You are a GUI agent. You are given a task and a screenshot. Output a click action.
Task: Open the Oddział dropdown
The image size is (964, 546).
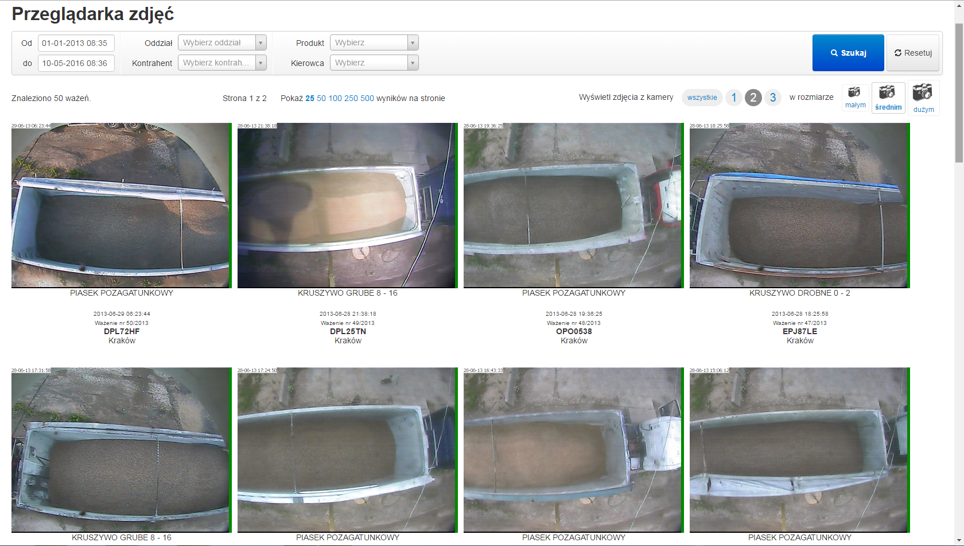[x=222, y=42]
